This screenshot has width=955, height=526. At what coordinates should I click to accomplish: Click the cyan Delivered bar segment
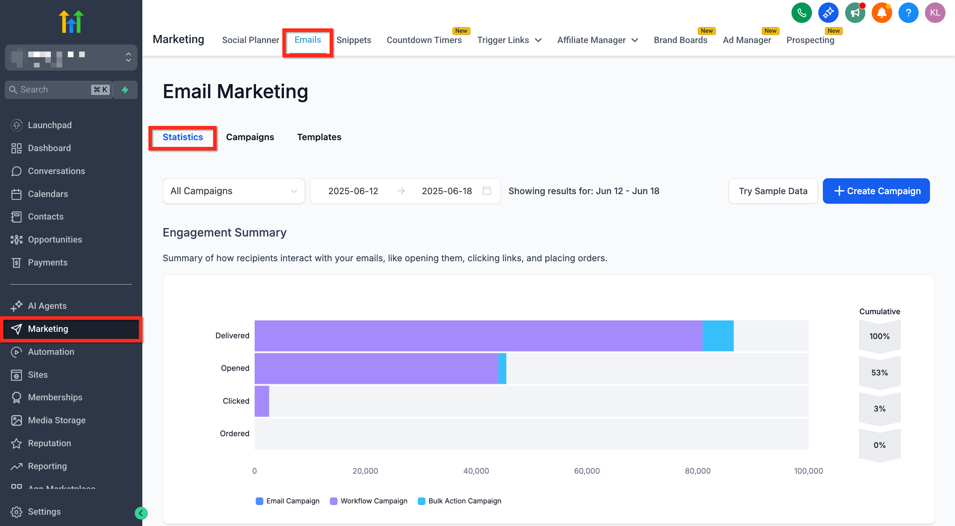718,335
